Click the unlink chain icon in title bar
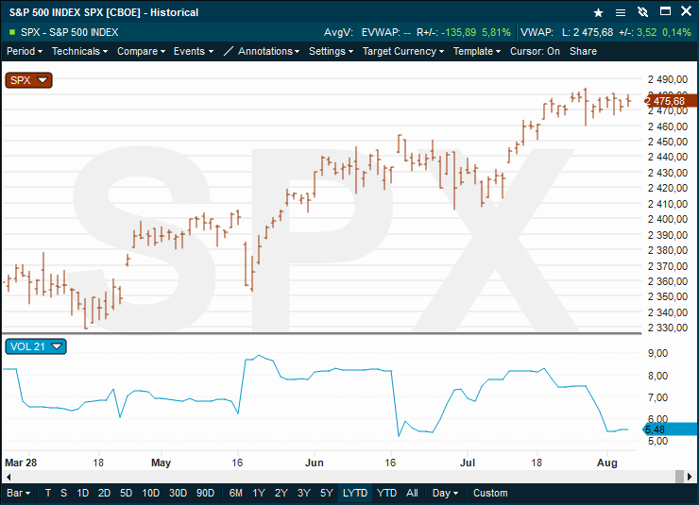The width and height of the screenshot is (699, 505). (642, 12)
